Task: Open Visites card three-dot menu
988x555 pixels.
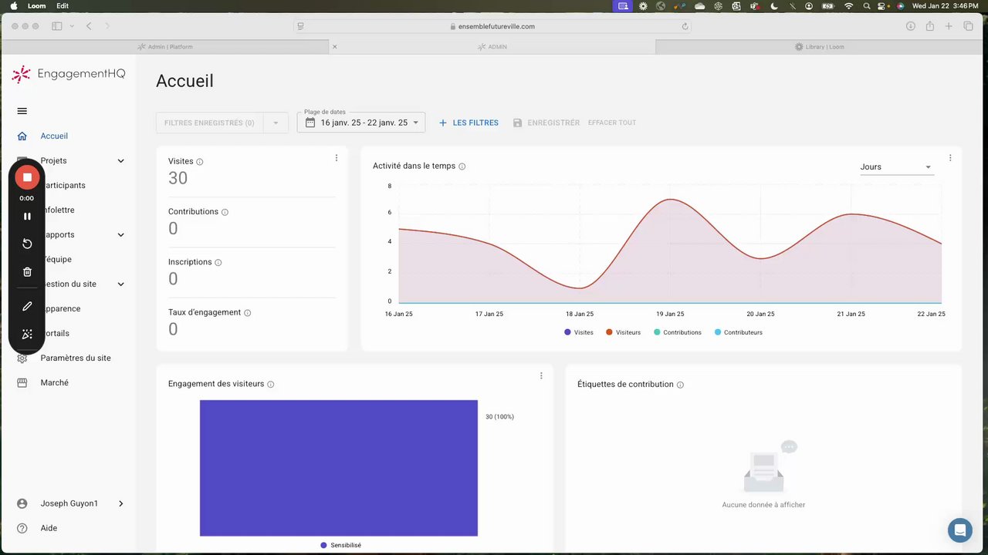Action: [x=336, y=158]
